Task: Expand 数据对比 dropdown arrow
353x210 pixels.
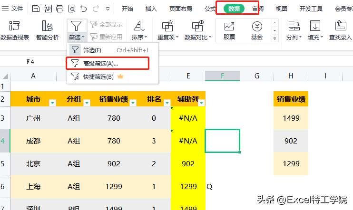Action: click(x=210, y=37)
